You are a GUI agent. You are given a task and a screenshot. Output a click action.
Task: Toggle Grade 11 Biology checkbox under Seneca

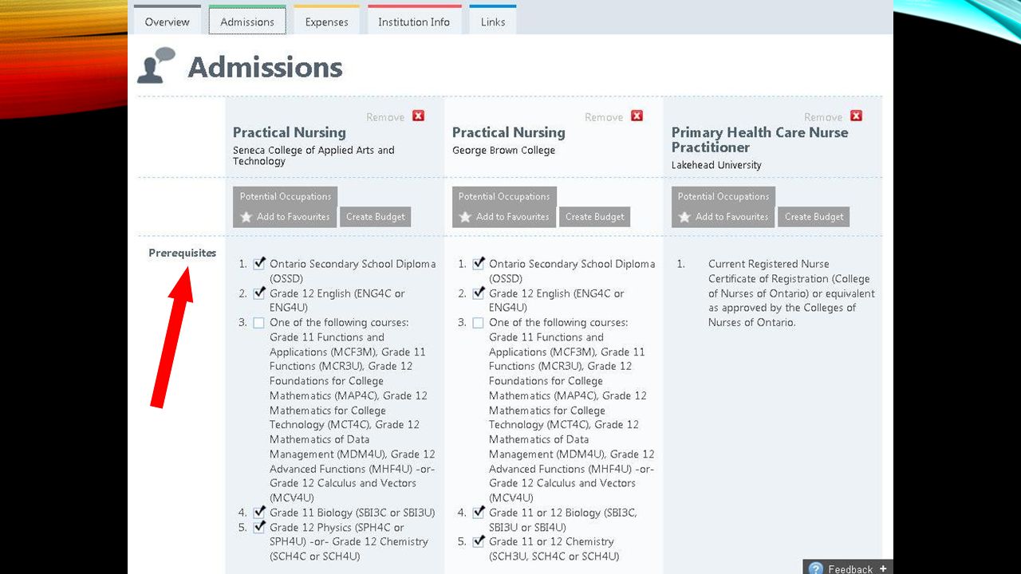[x=258, y=513]
